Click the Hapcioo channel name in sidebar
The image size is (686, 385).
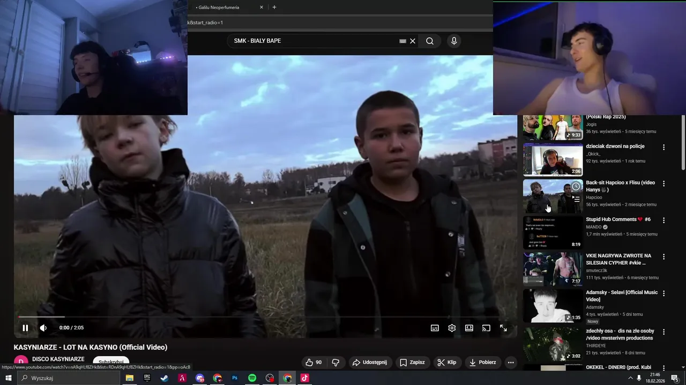coord(594,197)
